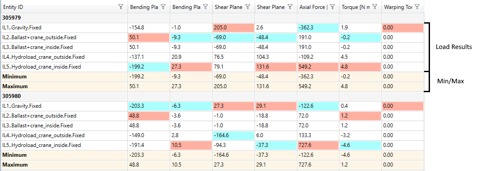Screen dimensions: 480x171
Task: Select highlighted shear value 131.6
Action: point(276,67)
